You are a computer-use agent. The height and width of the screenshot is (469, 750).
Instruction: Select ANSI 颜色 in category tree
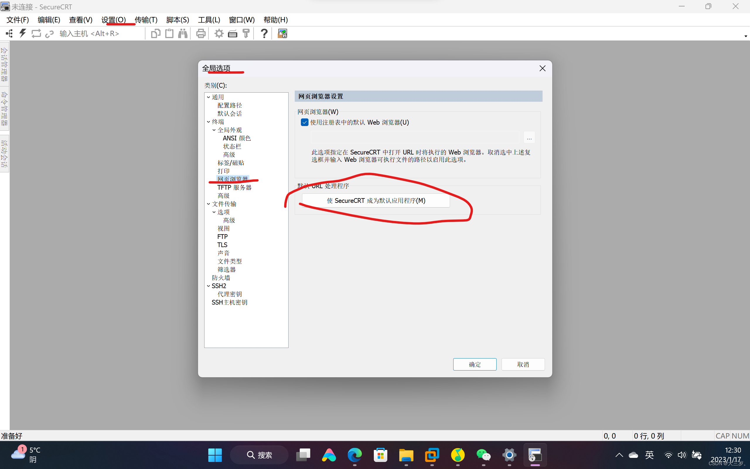(236, 138)
